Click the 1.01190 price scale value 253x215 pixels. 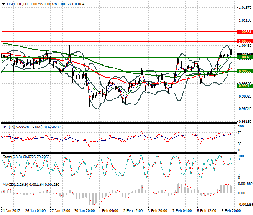click(245, 20)
